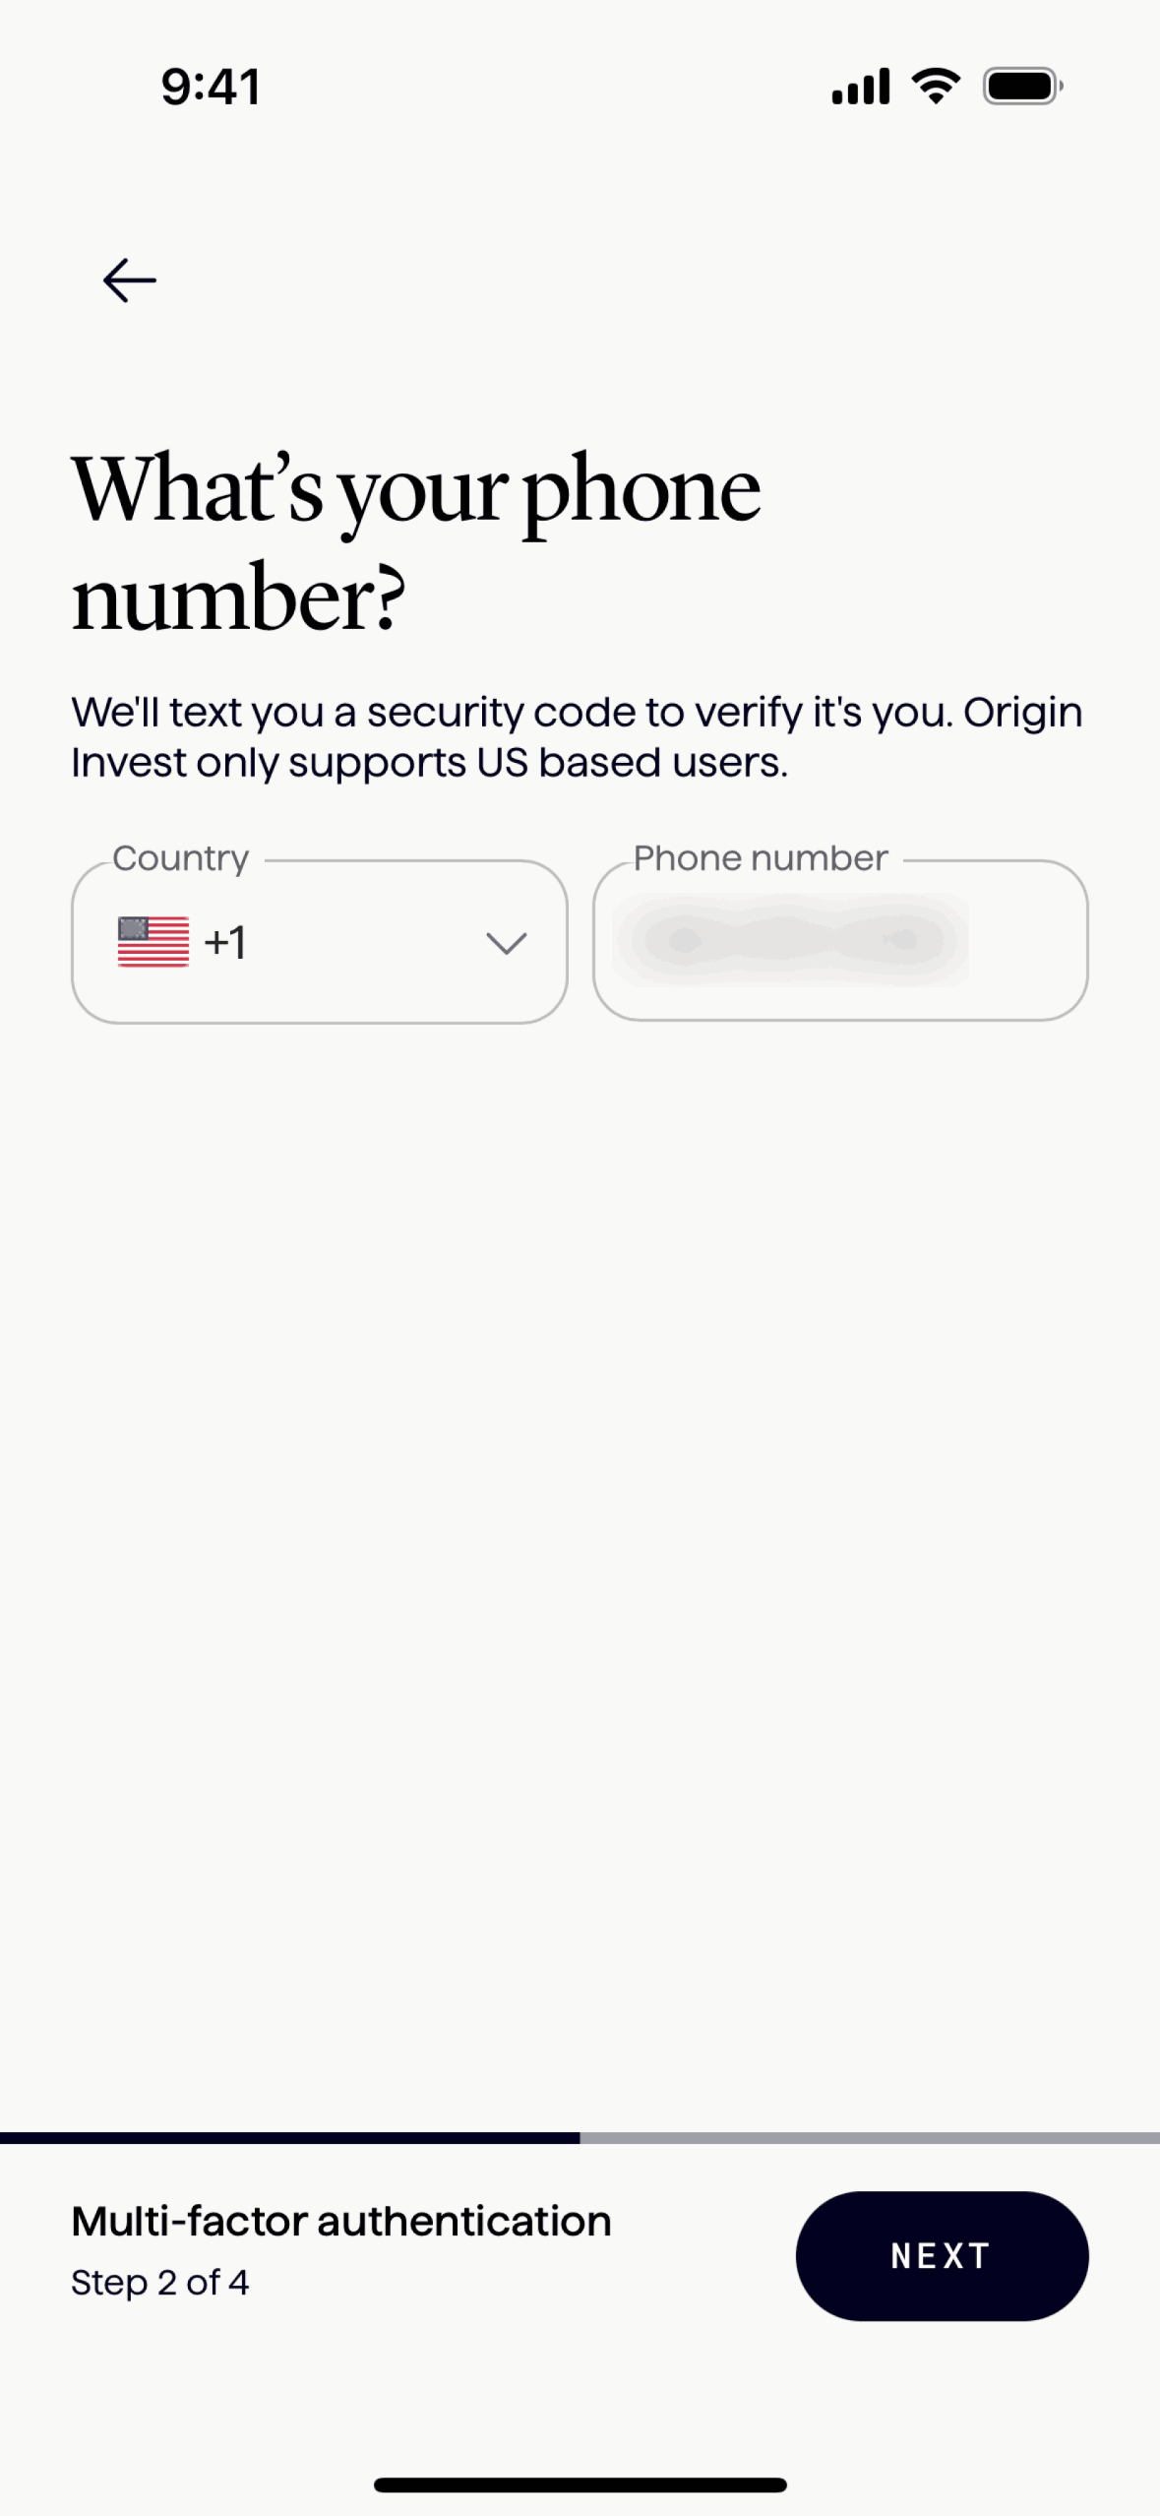This screenshot has height=2516, width=1160.
Task: Expand the country code chevron arrow
Action: (507, 943)
